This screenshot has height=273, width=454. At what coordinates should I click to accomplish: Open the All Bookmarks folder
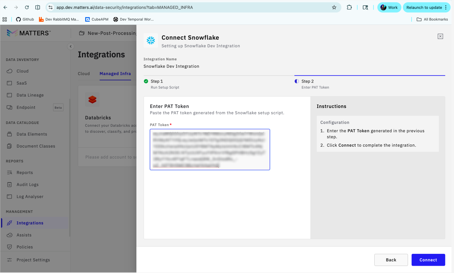pyautogui.click(x=432, y=19)
